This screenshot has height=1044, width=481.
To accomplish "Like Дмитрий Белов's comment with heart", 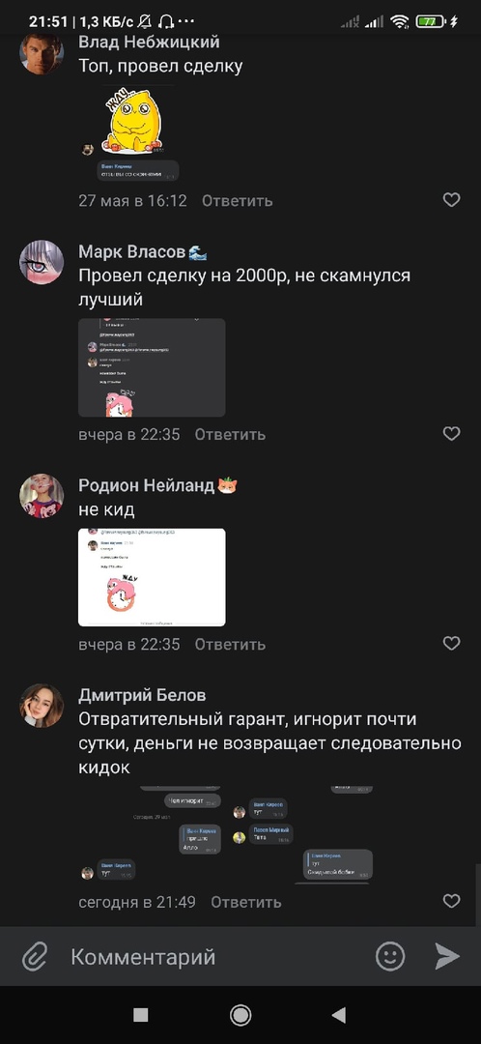I will point(452,901).
